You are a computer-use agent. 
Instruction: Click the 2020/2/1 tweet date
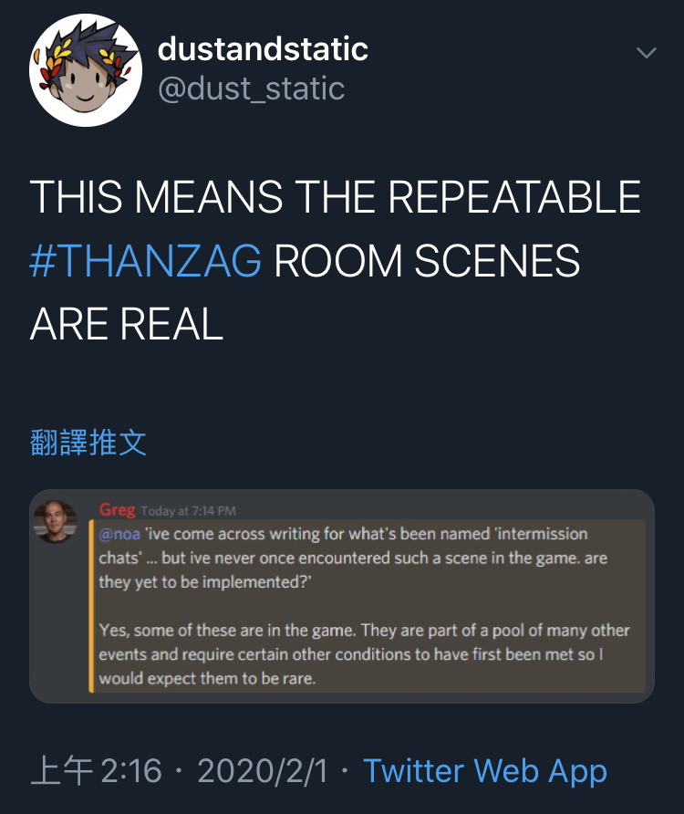click(x=263, y=770)
